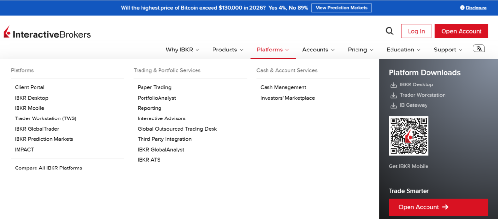Select IBKR GlobalTrader
498x219 pixels.
[x=37, y=129]
